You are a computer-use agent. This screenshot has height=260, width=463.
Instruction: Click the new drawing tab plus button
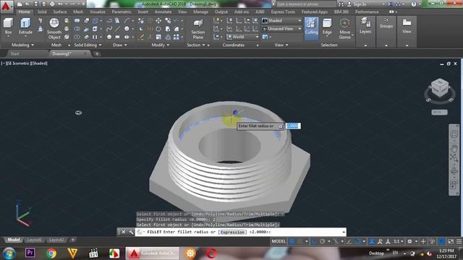(97, 54)
